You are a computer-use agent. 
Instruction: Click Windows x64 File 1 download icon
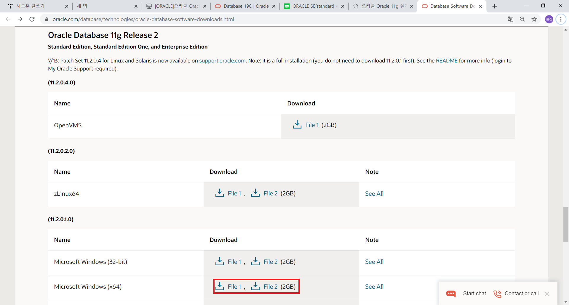tap(219, 286)
